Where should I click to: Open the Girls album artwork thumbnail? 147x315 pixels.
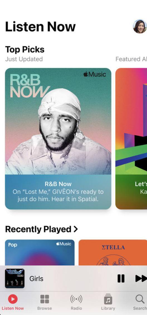click(15, 278)
